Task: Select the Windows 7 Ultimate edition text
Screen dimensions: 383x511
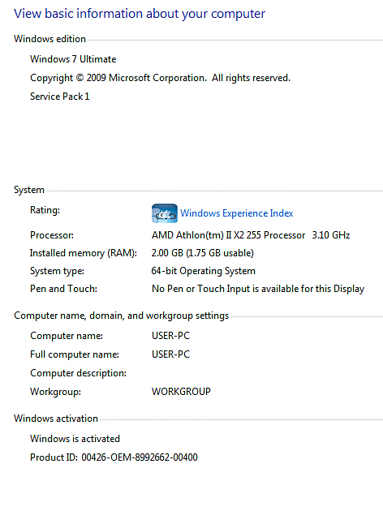Action: coord(73,59)
